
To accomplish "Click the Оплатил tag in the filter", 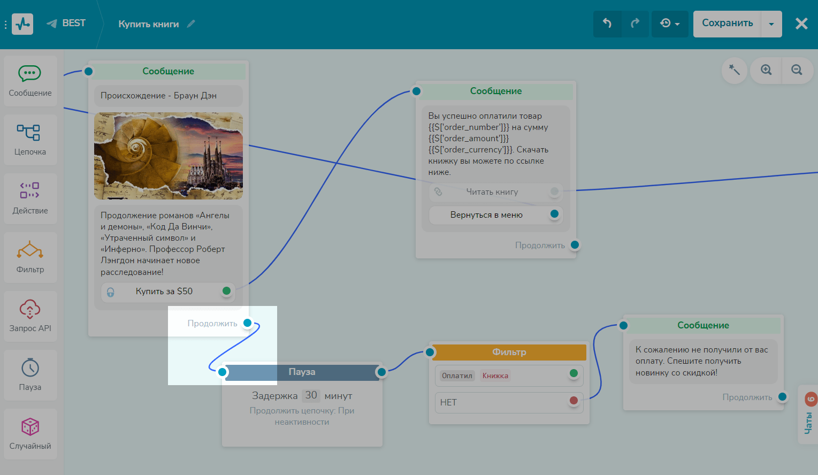I will tap(457, 376).
